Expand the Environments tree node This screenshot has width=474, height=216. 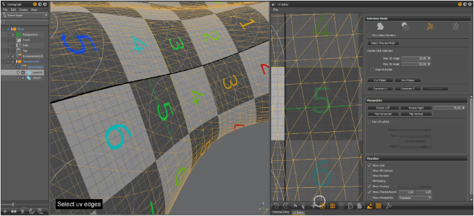[x=8, y=56]
